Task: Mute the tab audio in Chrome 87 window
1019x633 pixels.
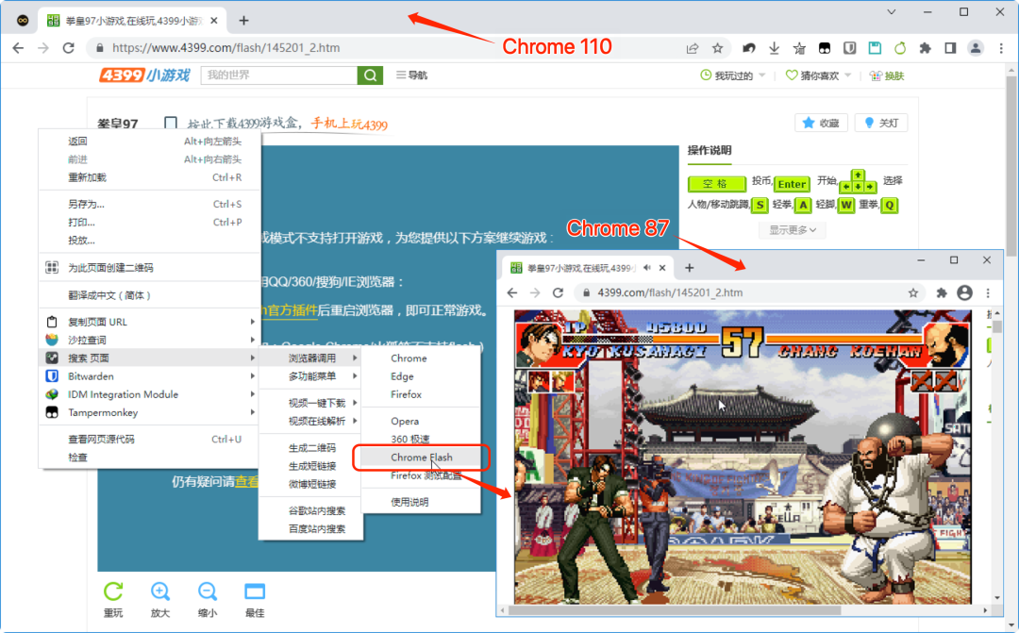Action: (646, 268)
